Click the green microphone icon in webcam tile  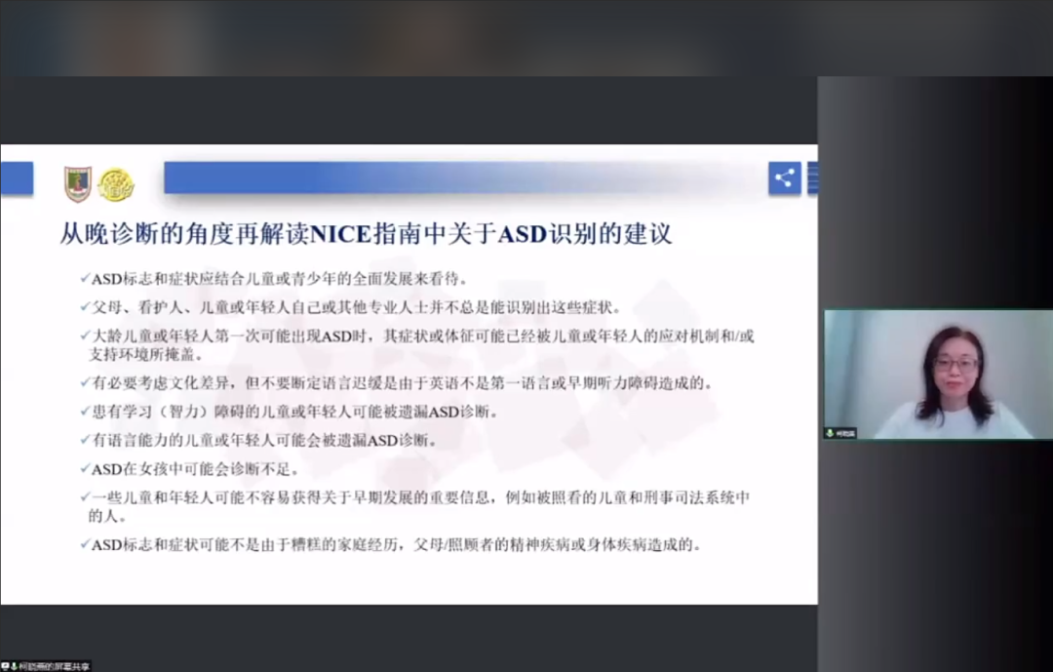pyautogui.click(x=830, y=432)
